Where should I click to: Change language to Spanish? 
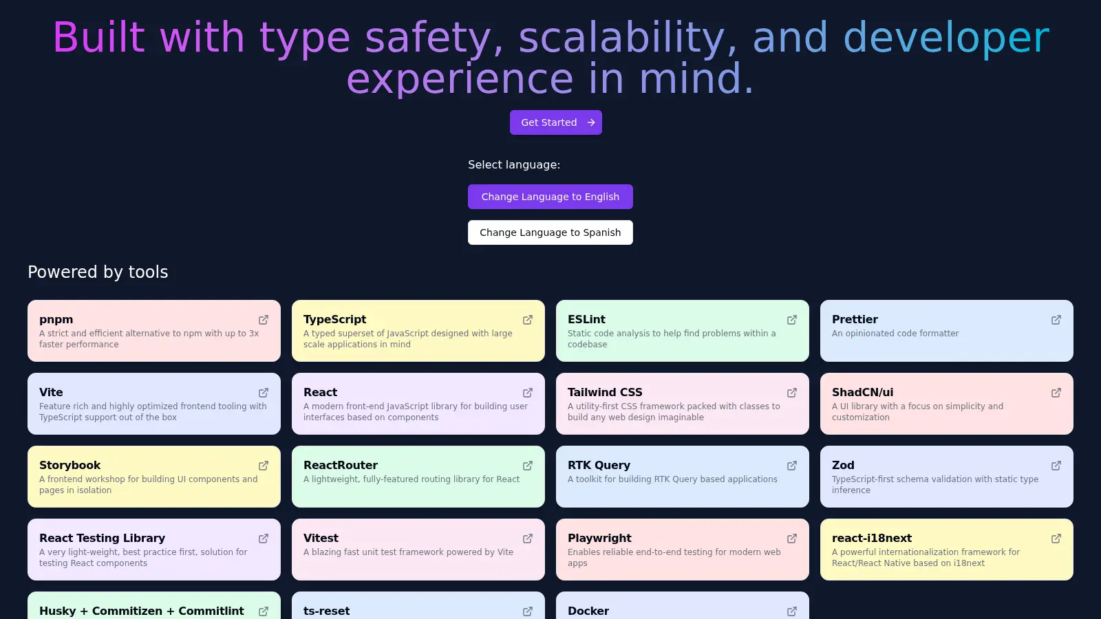coord(550,232)
